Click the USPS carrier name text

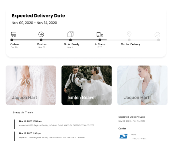pos(134,135)
